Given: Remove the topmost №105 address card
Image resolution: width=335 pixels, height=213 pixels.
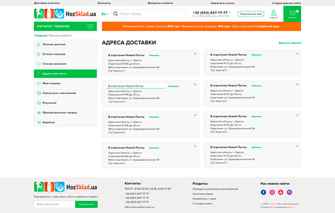Looking at the screenshot, I should [x=195, y=54].
